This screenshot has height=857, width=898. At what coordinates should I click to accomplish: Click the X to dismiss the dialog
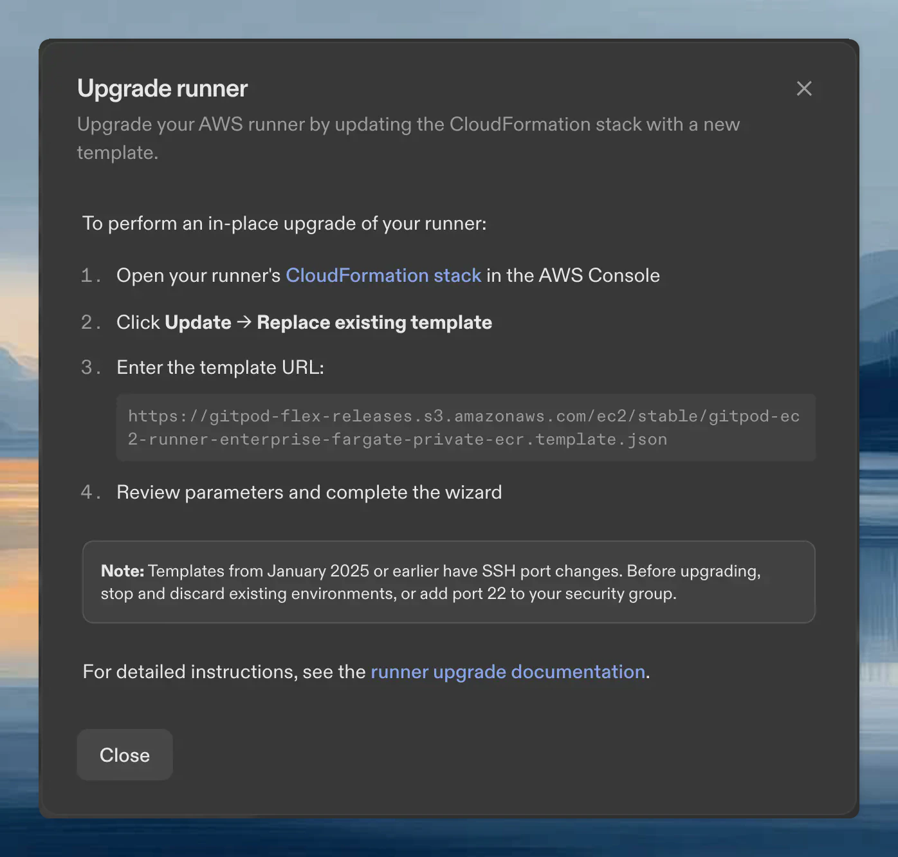[x=804, y=88]
